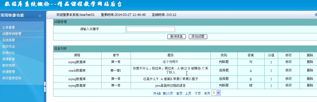Click 修改 for the 这个对吗 question
This screenshot has height=102, width=317.
tap(288, 62)
